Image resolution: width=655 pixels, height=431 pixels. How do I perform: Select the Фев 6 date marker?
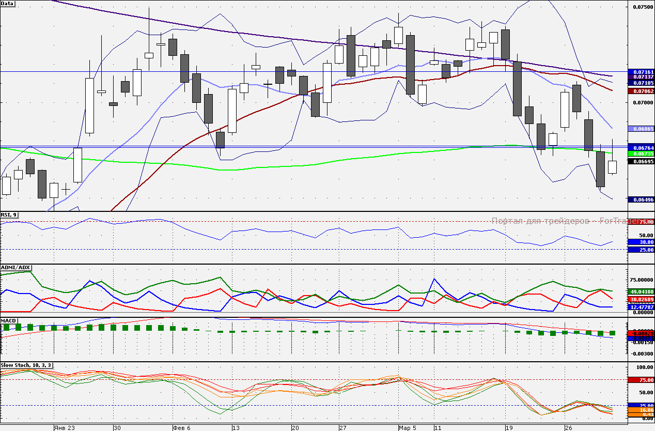[182, 428]
